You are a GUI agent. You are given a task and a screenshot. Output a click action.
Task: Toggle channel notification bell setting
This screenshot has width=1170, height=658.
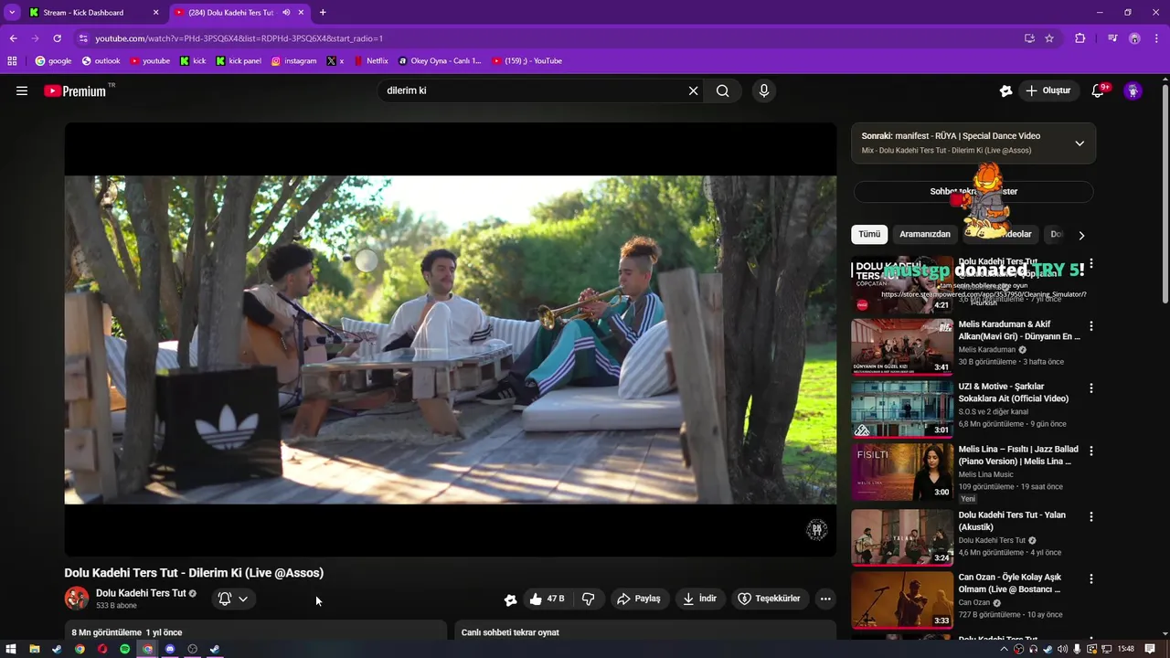click(225, 599)
